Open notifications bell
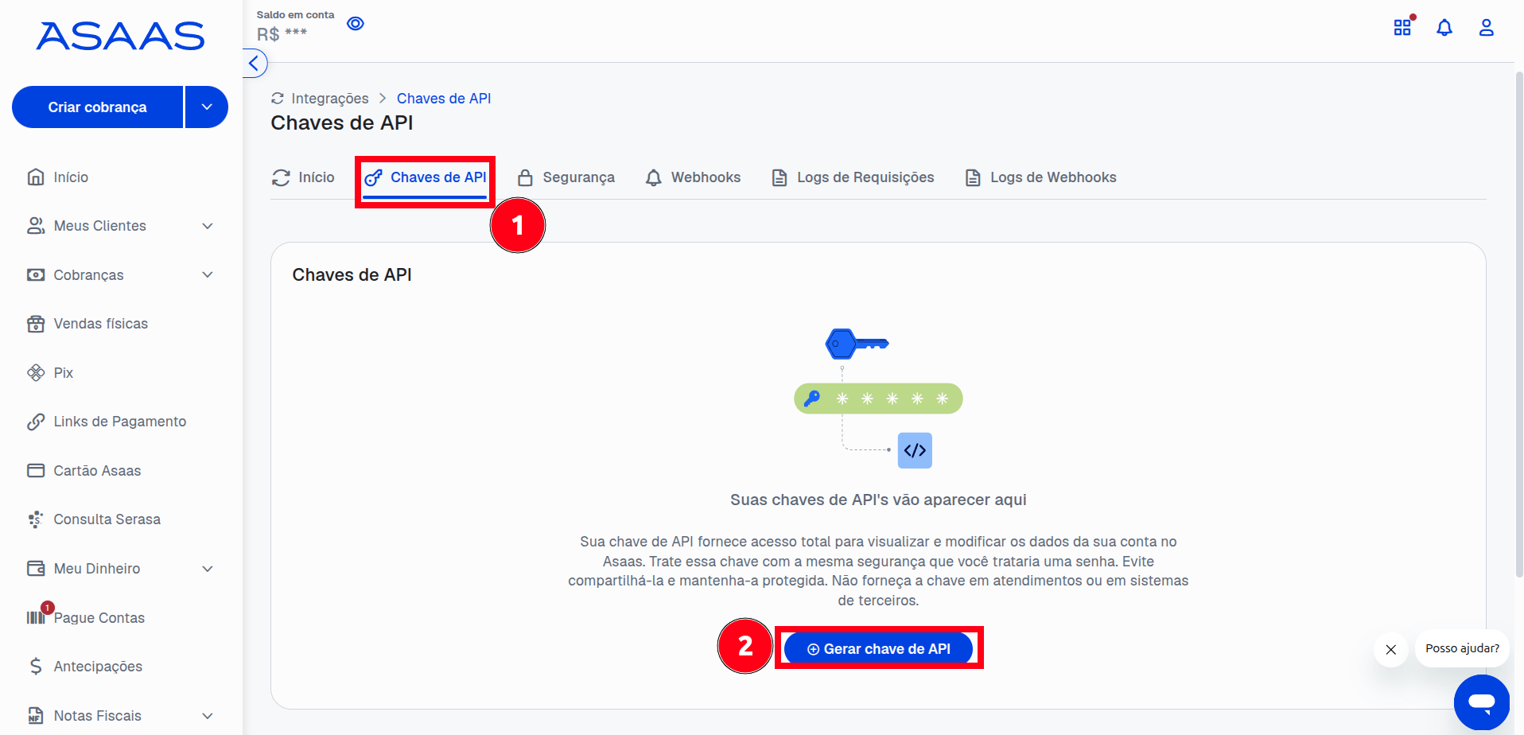The height and width of the screenshot is (735, 1524). (1444, 28)
